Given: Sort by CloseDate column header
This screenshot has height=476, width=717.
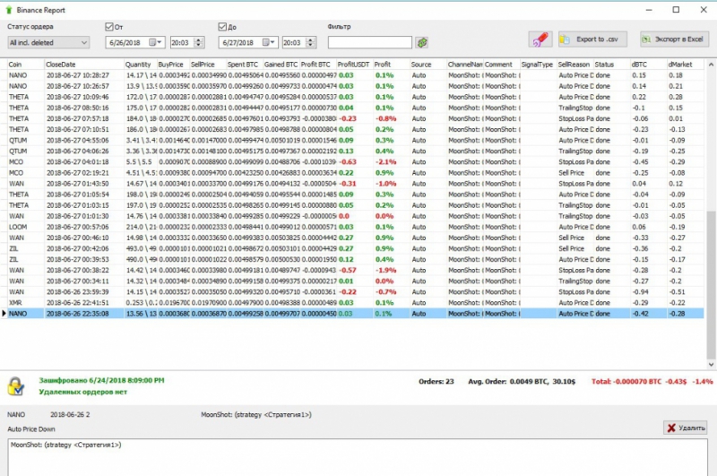Looking at the screenshot, I should click(x=84, y=65).
